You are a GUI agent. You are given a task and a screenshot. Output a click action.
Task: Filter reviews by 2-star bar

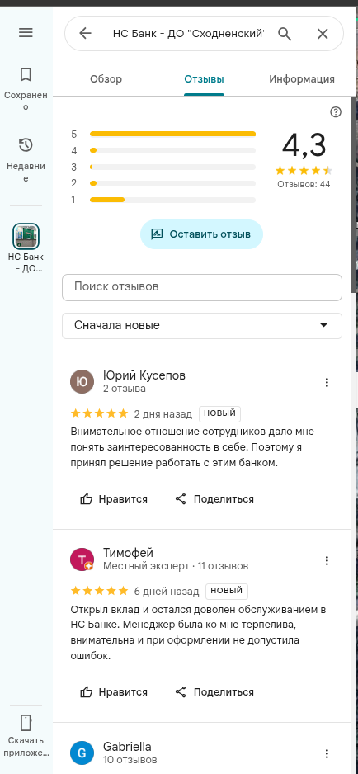[x=173, y=183]
